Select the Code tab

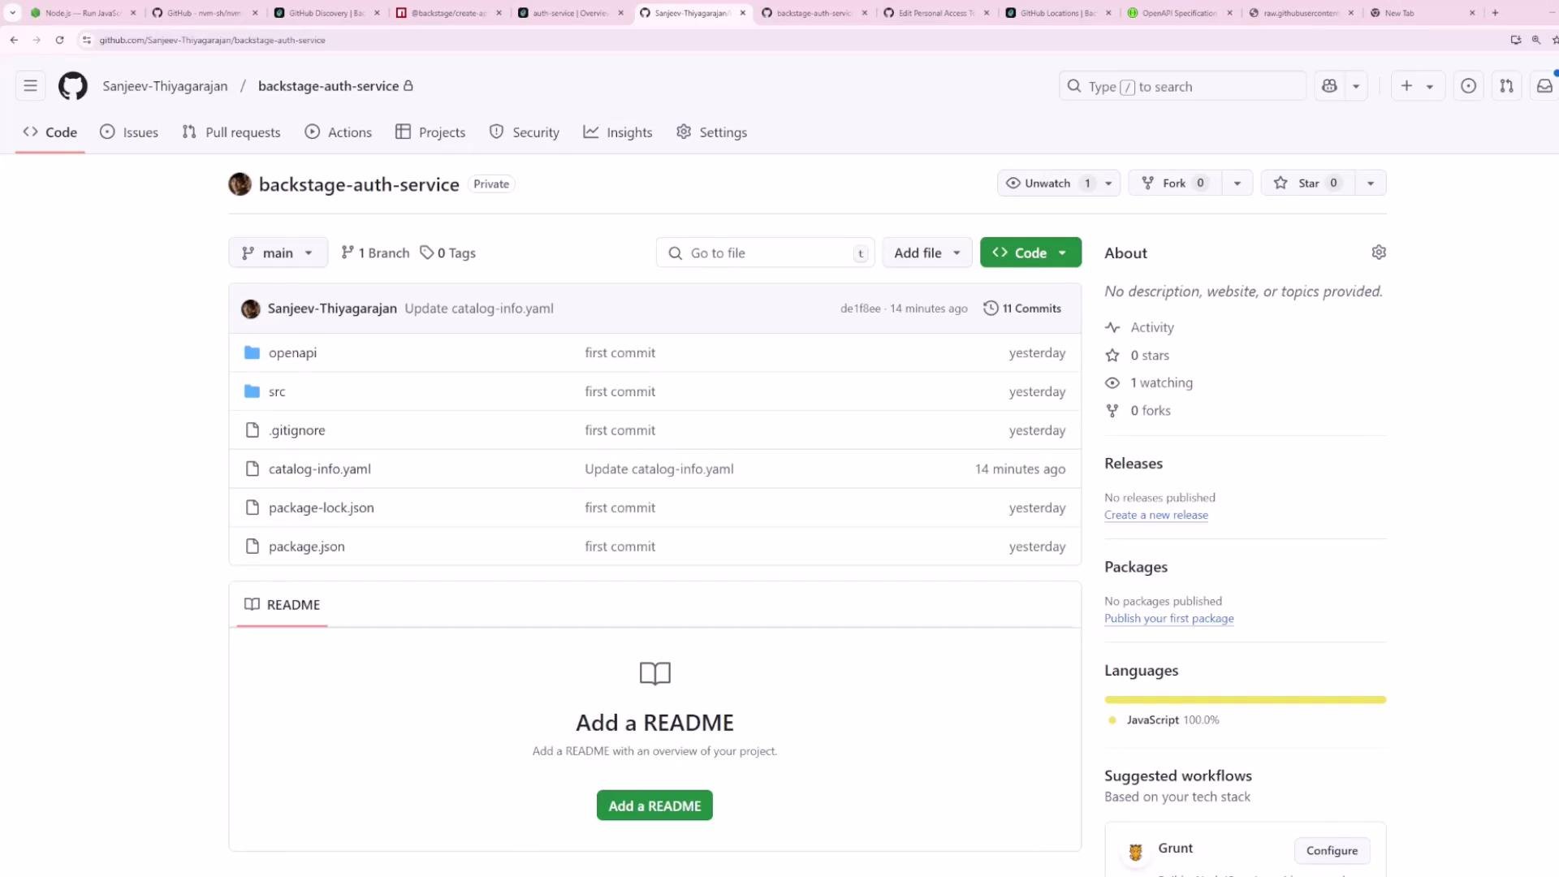[x=50, y=132]
